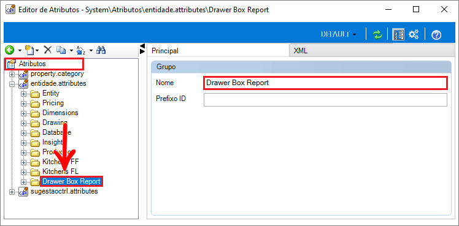Click the copy documents icon
Screen dimensions: 459x226
(61, 50)
